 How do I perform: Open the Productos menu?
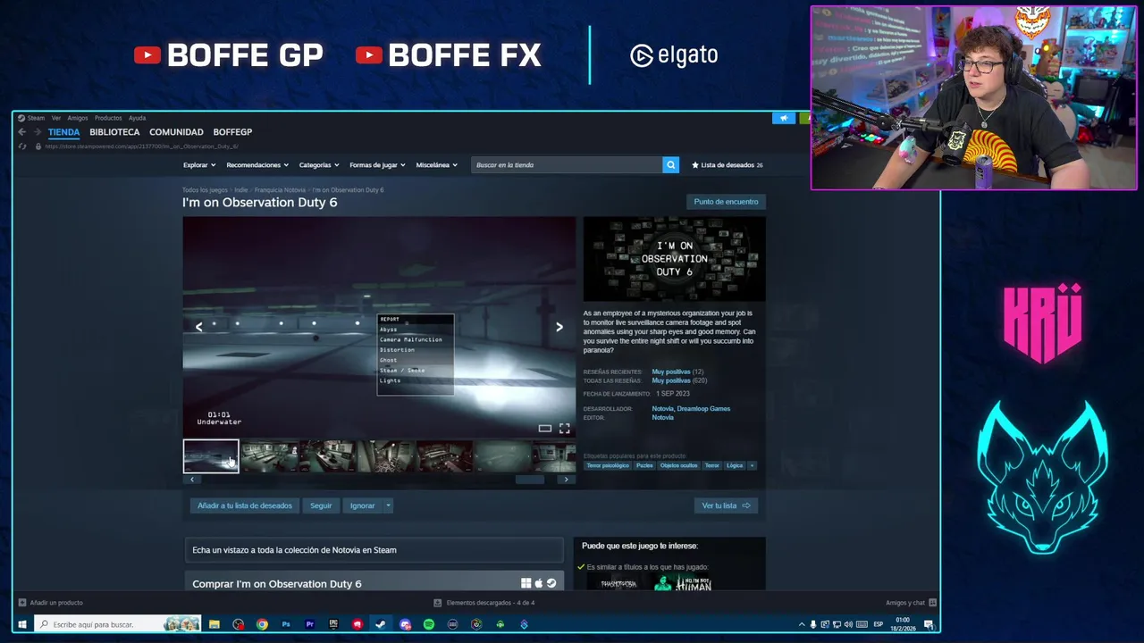(x=108, y=118)
